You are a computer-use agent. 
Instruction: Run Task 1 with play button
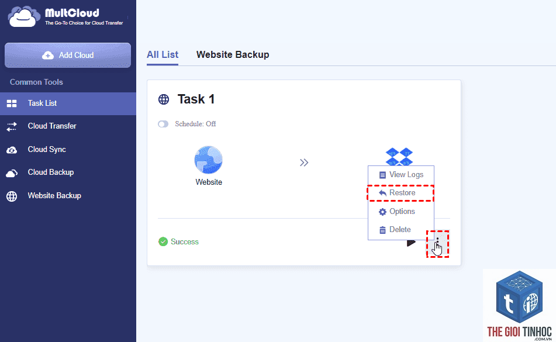(x=411, y=243)
